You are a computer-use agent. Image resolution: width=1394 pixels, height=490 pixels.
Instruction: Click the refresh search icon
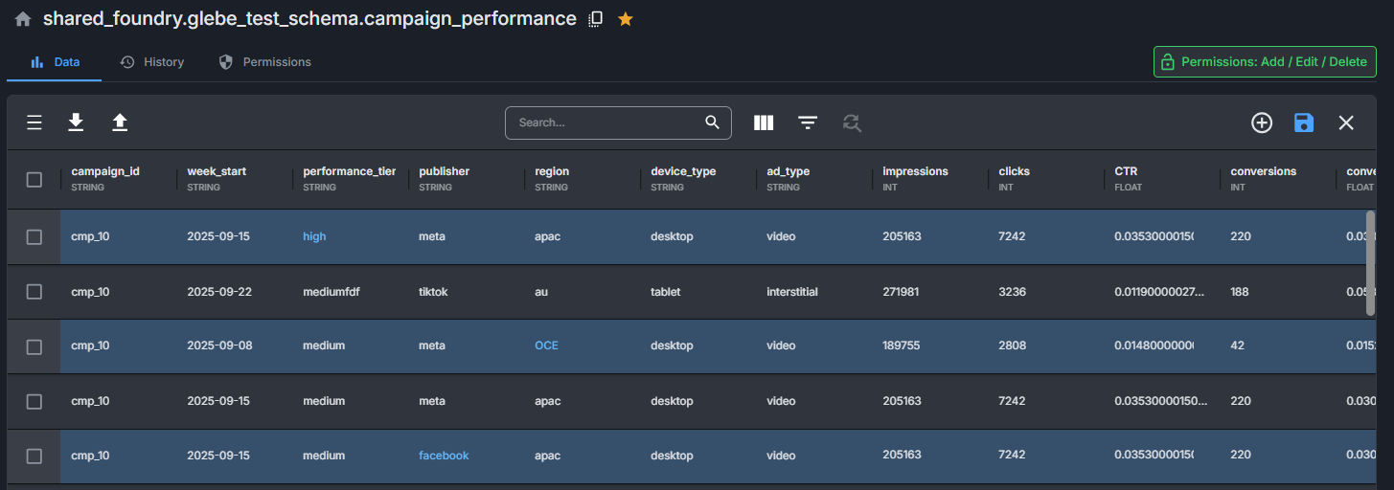(x=852, y=122)
